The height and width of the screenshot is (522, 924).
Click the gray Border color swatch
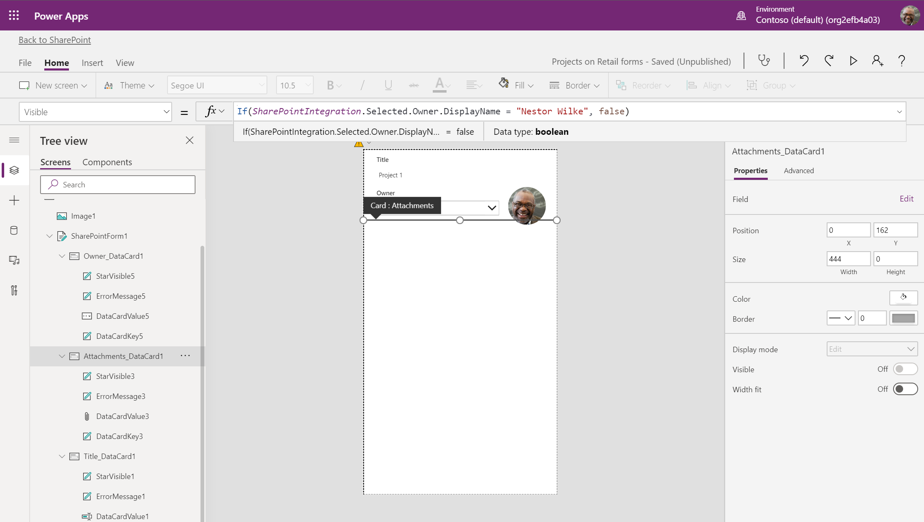[x=903, y=319]
